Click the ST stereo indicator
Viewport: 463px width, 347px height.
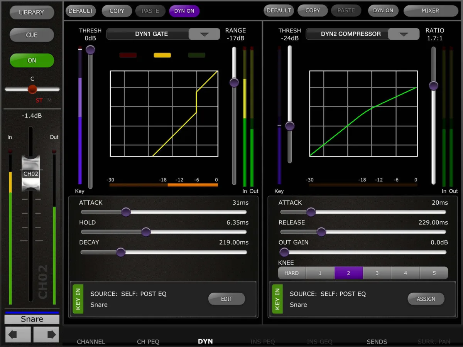[x=39, y=101]
